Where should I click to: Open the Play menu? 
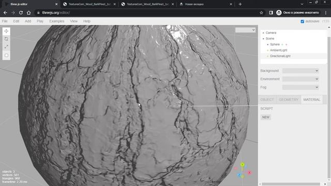tap(40, 21)
